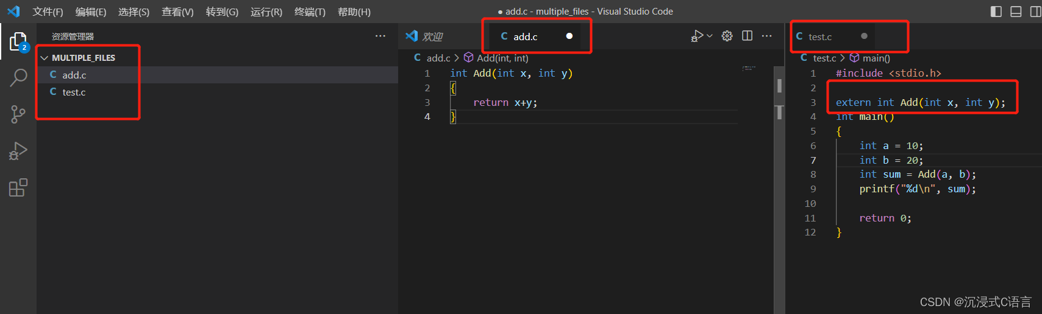
Task: Click the #include <stdio.h> line
Action: click(888, 73)
